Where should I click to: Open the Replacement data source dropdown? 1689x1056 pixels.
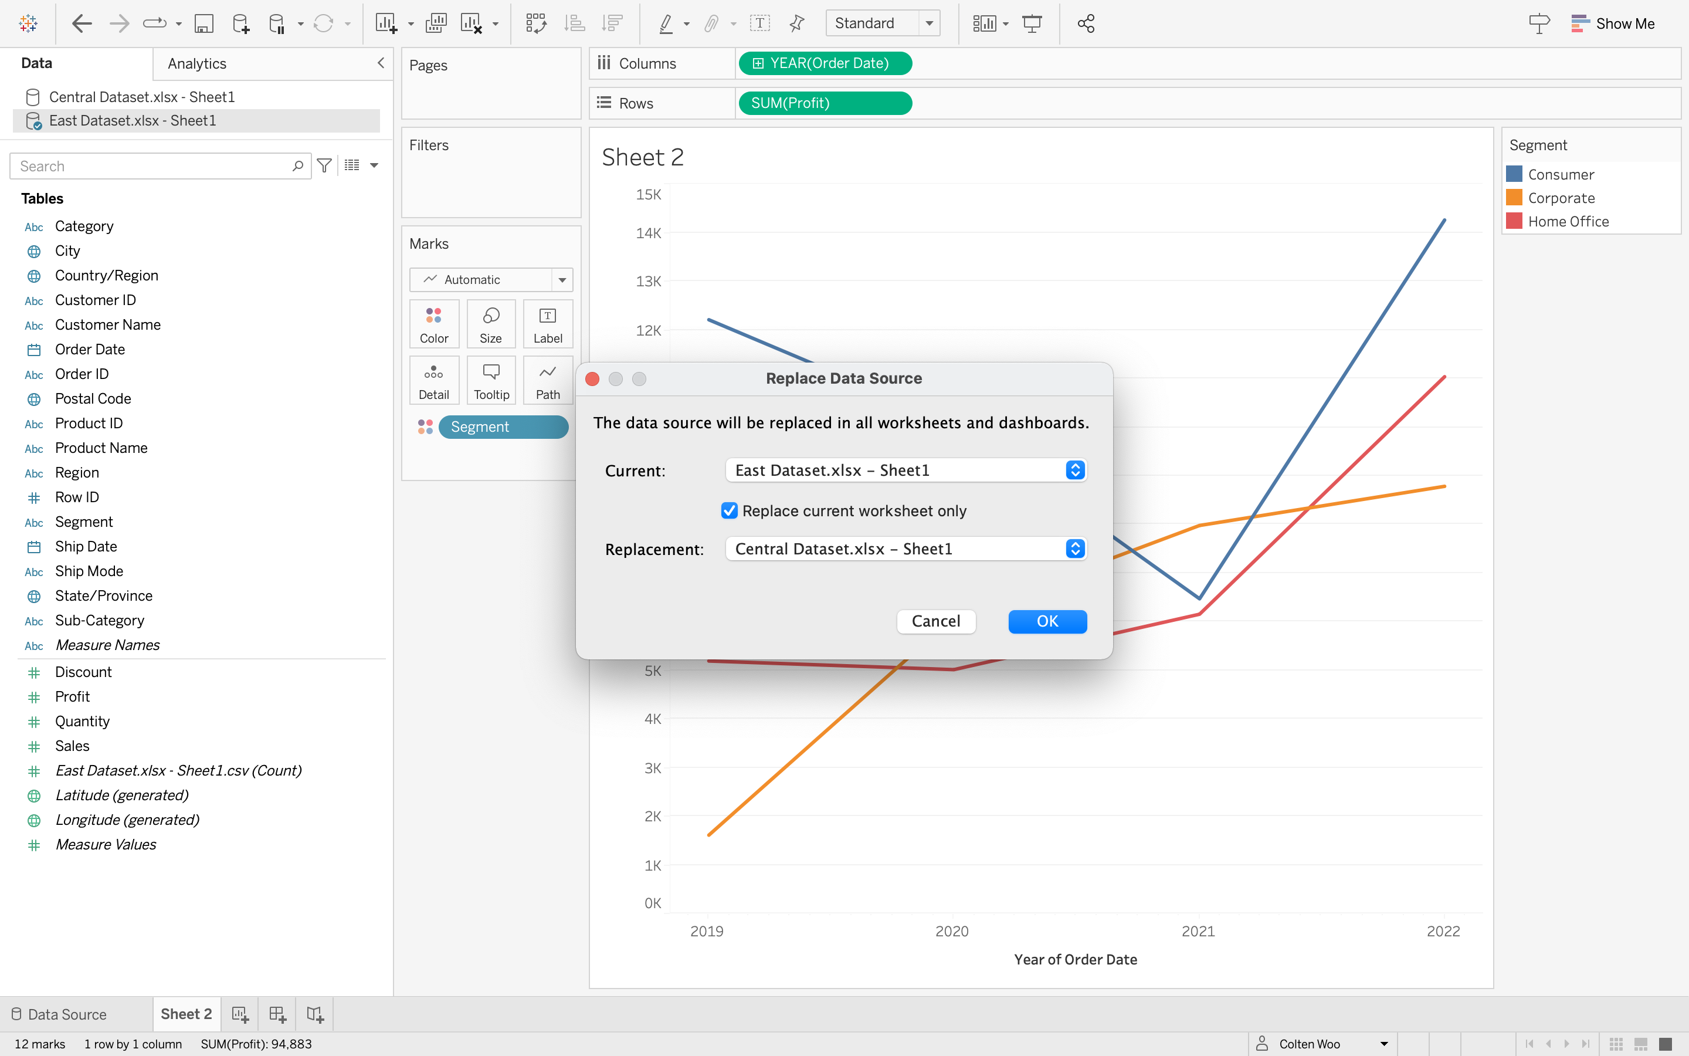coord(906,549)
